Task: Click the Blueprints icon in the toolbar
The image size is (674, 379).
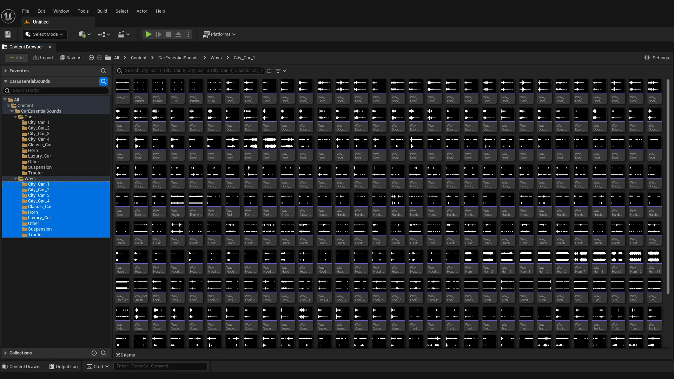Action: point(103,34)
